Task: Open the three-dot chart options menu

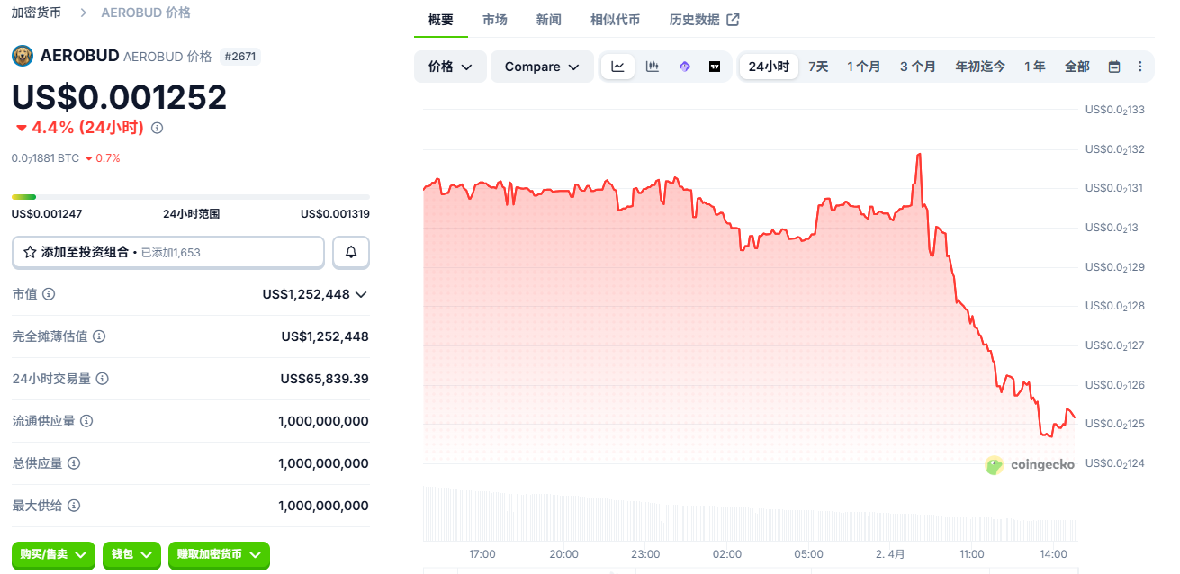Action: pos(1139,67)
